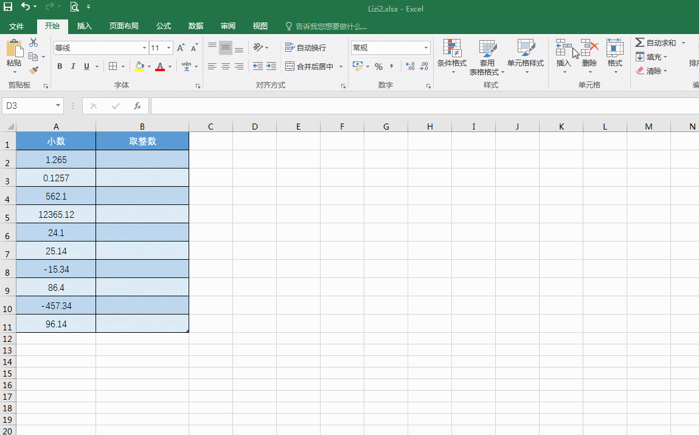Click the insert function fx button
This screenshot has height=435, width=699.
[x=137, y=106]
